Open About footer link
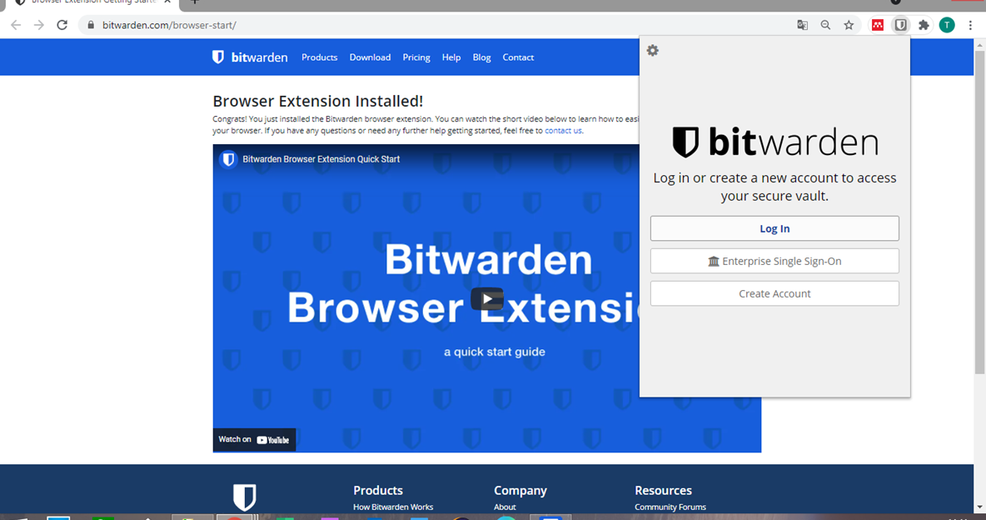Image resolution: width=986 pixels, height=520 pixels. tap(505, 507)
